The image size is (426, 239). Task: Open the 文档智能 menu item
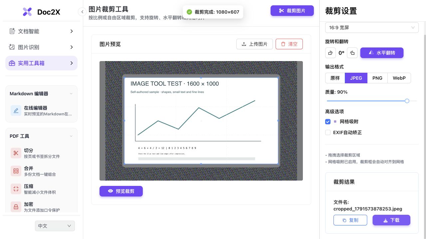(x=41, y=31)
